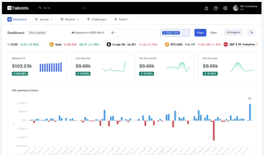Click the Pnl this month 10.32% badge
The image size is (264, 155).
(x=146, y=74)
